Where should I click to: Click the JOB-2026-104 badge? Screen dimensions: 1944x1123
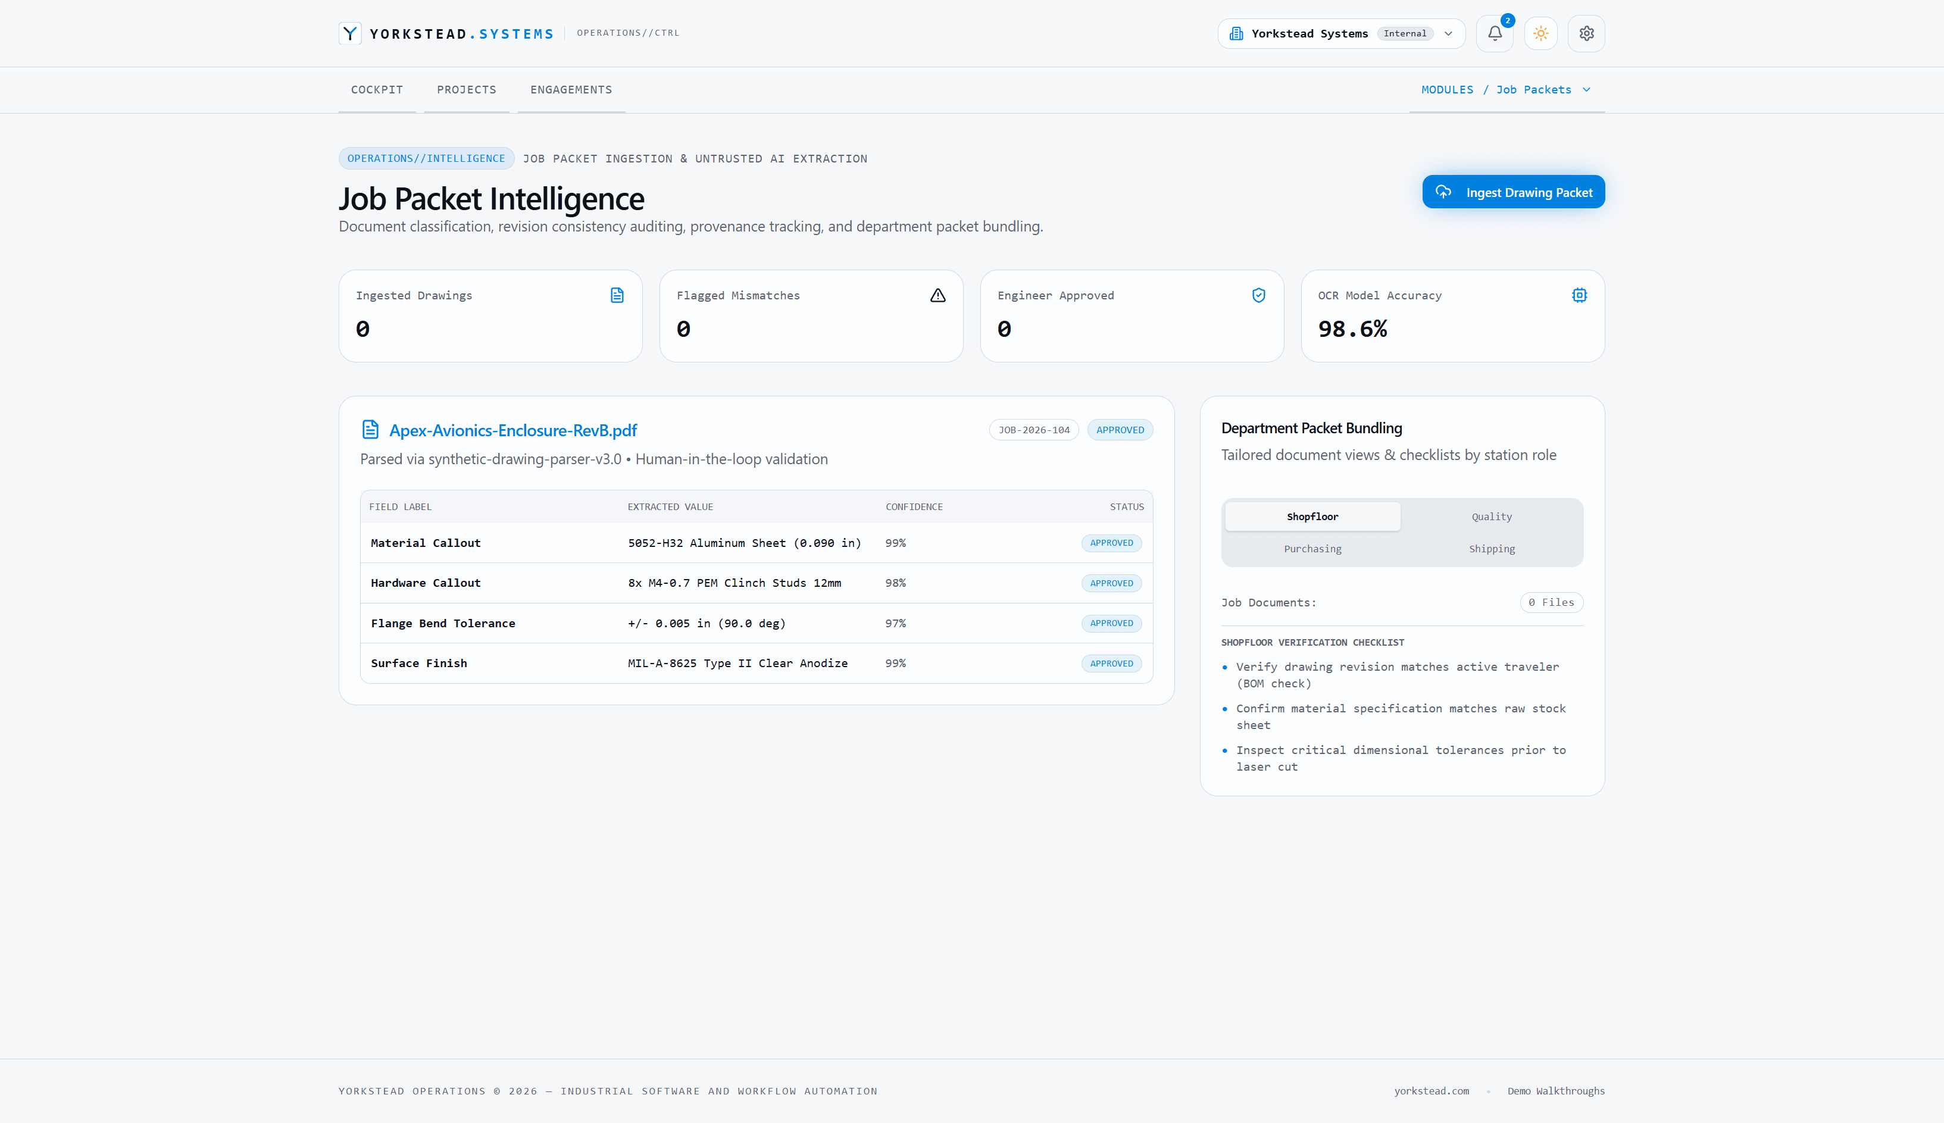1034,430
